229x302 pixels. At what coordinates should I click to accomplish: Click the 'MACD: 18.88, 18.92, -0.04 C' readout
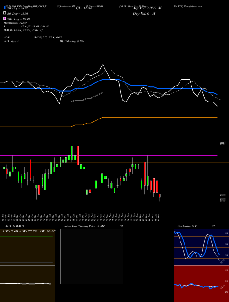click(23, 30)
